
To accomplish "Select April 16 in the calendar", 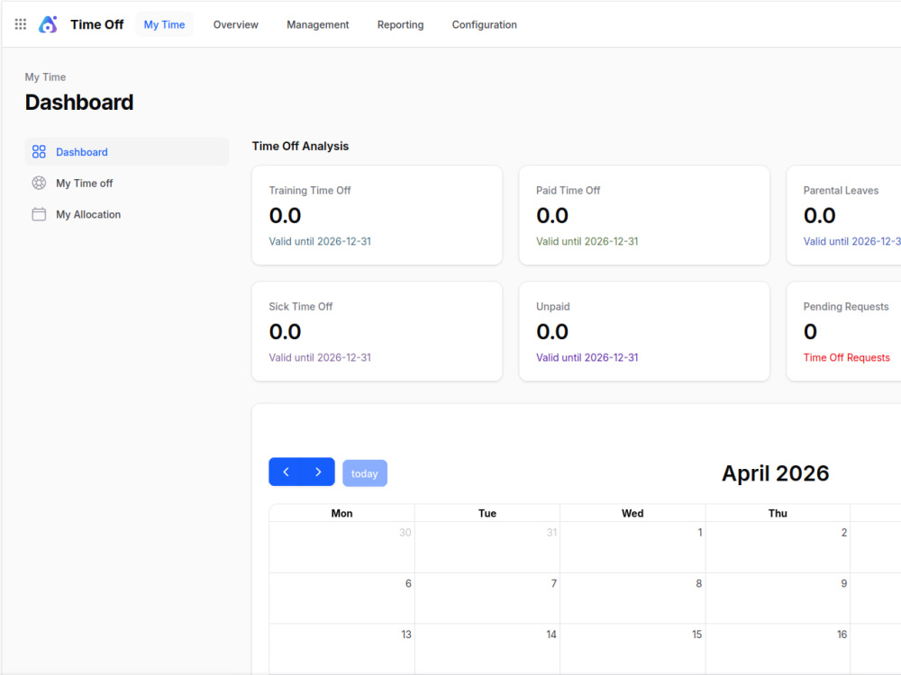I will (778, 649).
